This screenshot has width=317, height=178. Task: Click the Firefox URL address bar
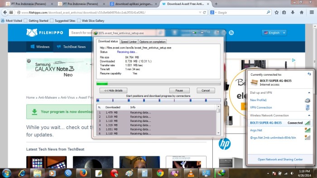coord(109,13)
